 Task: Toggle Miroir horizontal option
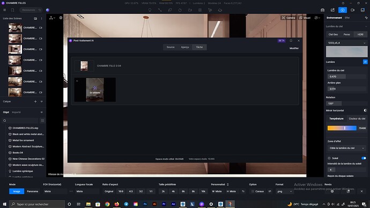tap(365, 110)
